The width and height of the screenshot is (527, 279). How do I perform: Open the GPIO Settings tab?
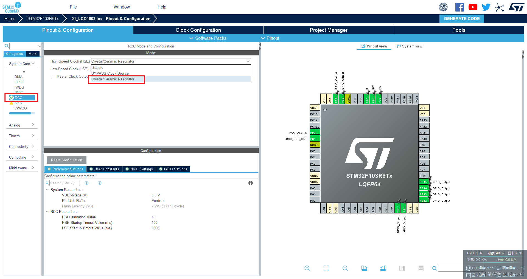click(x=173, y=169)
